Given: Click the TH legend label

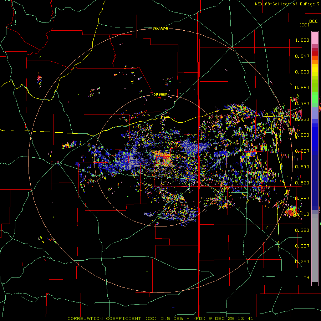Looking at the screenshot, I should tap(306, 278).
